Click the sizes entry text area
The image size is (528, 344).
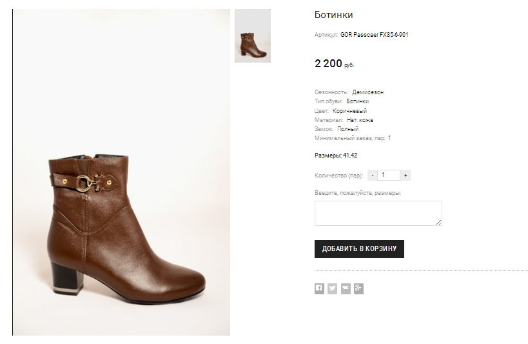tap(378, 213)
